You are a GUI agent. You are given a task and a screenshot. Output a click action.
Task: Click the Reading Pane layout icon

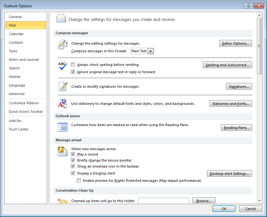point(63,127)
